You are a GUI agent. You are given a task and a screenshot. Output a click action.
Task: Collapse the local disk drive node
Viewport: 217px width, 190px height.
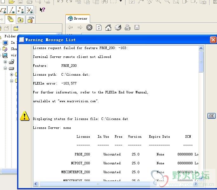(x=5, y=68)
